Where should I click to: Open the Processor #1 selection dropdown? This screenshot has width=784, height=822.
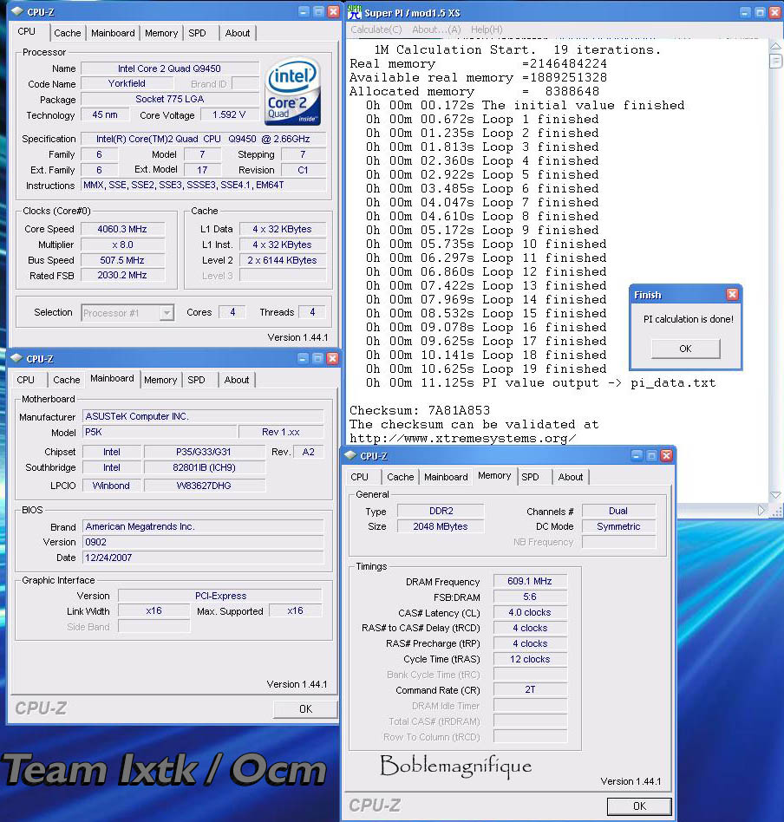point(167,313)
